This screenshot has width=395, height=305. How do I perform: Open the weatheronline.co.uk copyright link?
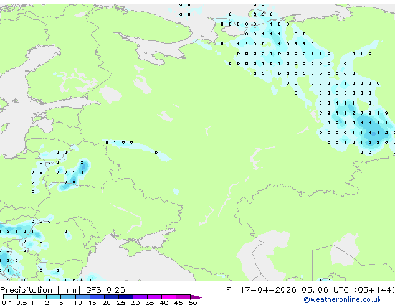click(x=343, y=299)
